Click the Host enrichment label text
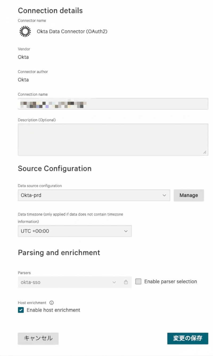Viewport: 213px width, 356px height. click(32, 303)
